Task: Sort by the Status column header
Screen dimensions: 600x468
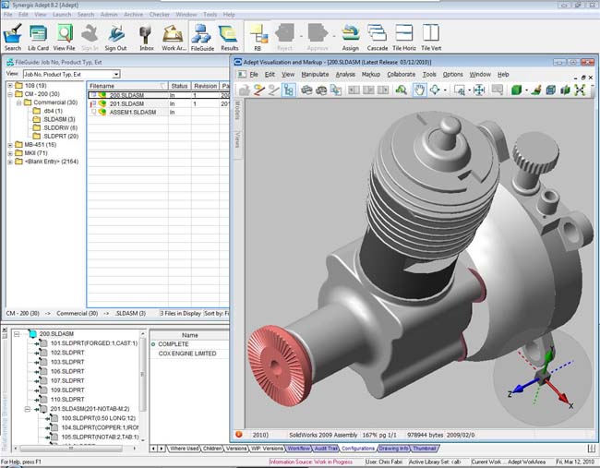Action: [179, 86]
